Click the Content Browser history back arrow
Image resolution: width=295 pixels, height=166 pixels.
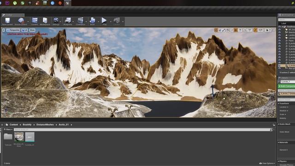click(2, 125)
